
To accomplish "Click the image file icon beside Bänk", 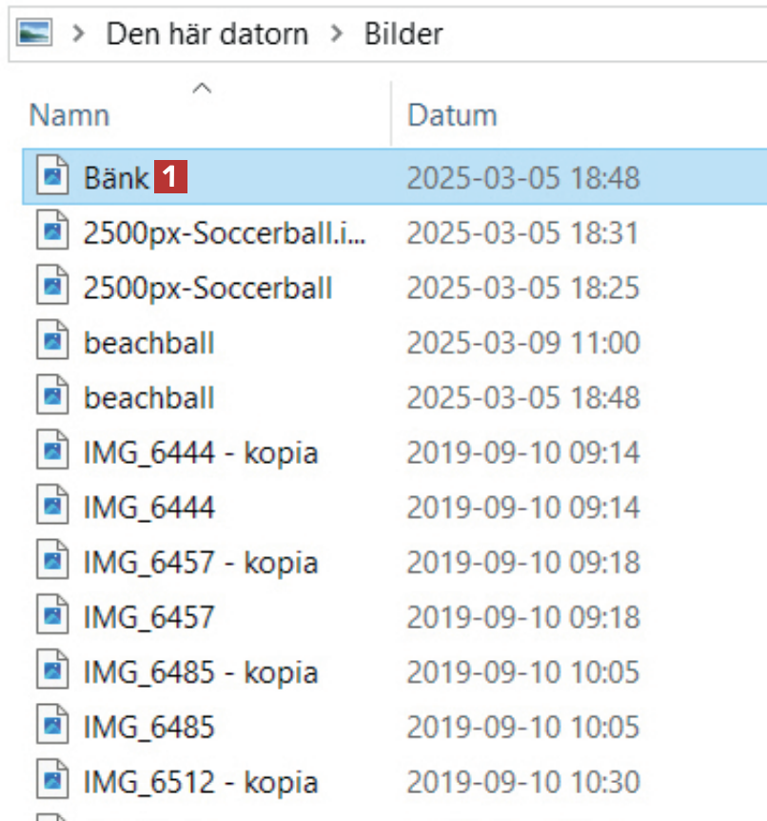I will [x=53, y=177].
